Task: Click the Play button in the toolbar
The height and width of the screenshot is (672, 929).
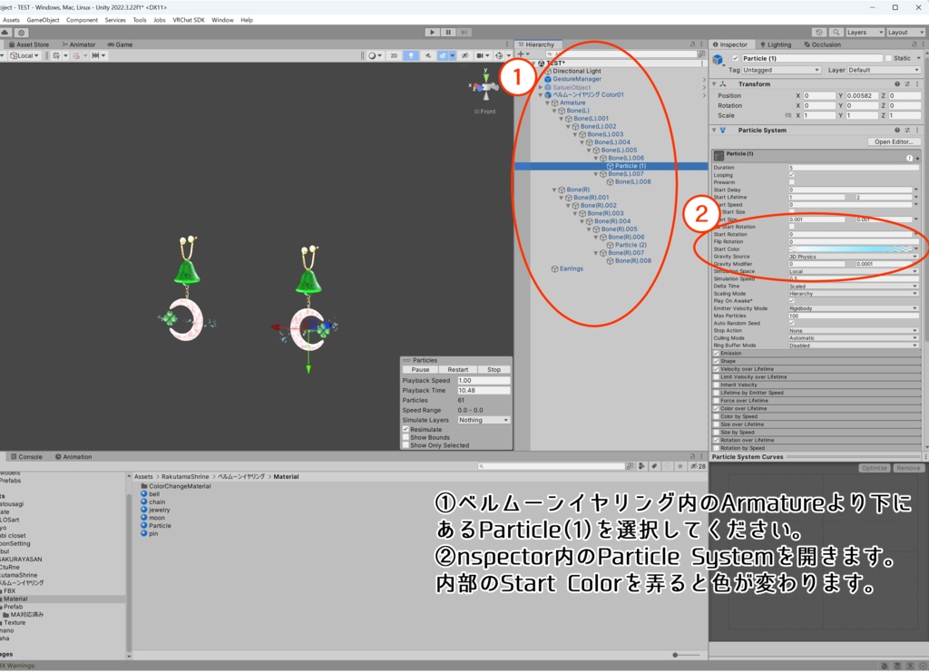Action: point(432,32)
